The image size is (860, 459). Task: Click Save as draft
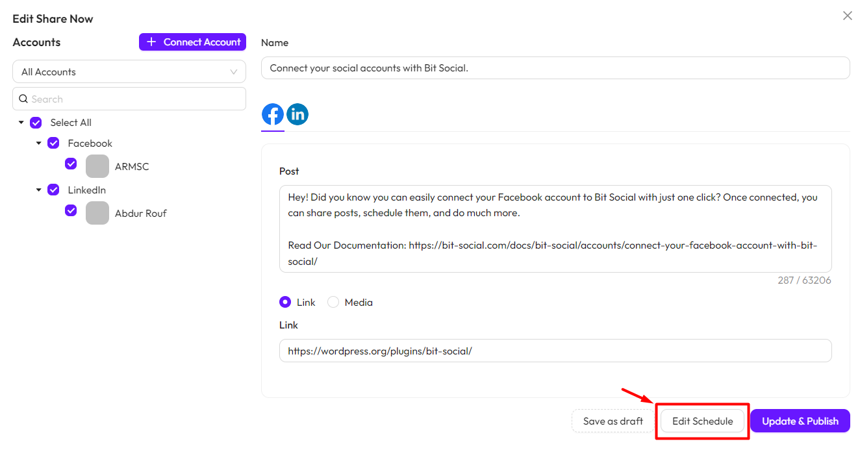(x=613, y=421)
